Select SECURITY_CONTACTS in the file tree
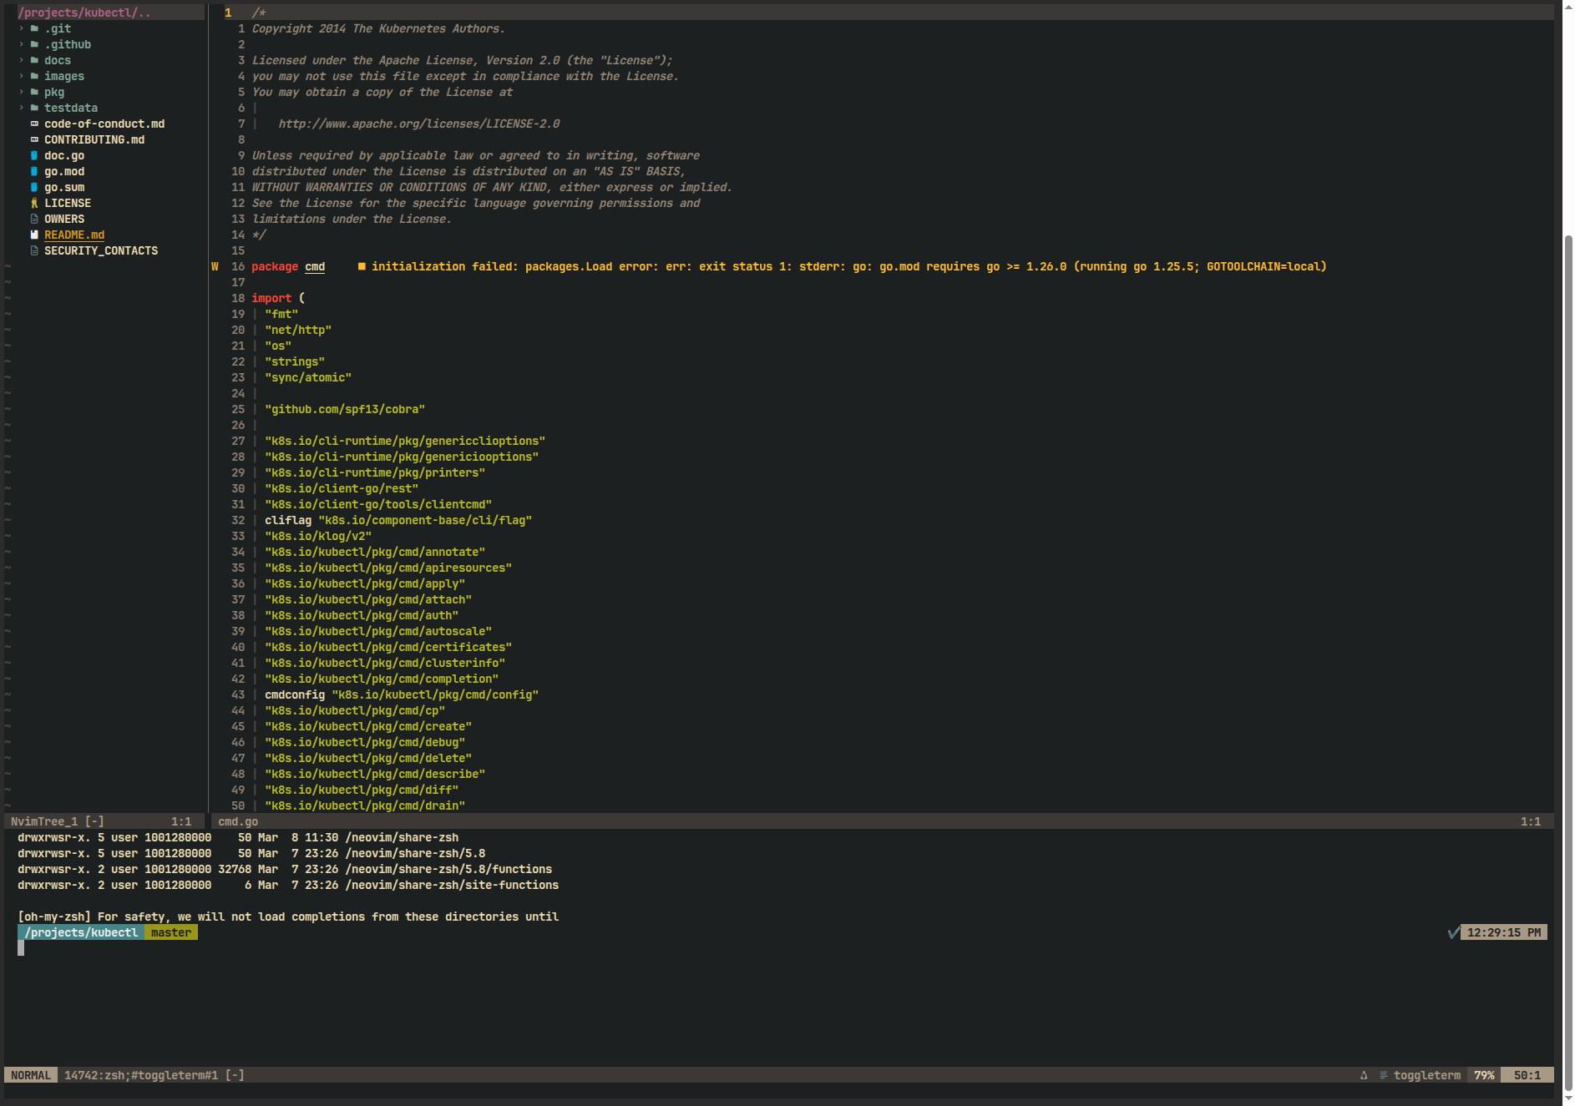The height and width of the screenshot is (1106, 1575). pos(101,250)
